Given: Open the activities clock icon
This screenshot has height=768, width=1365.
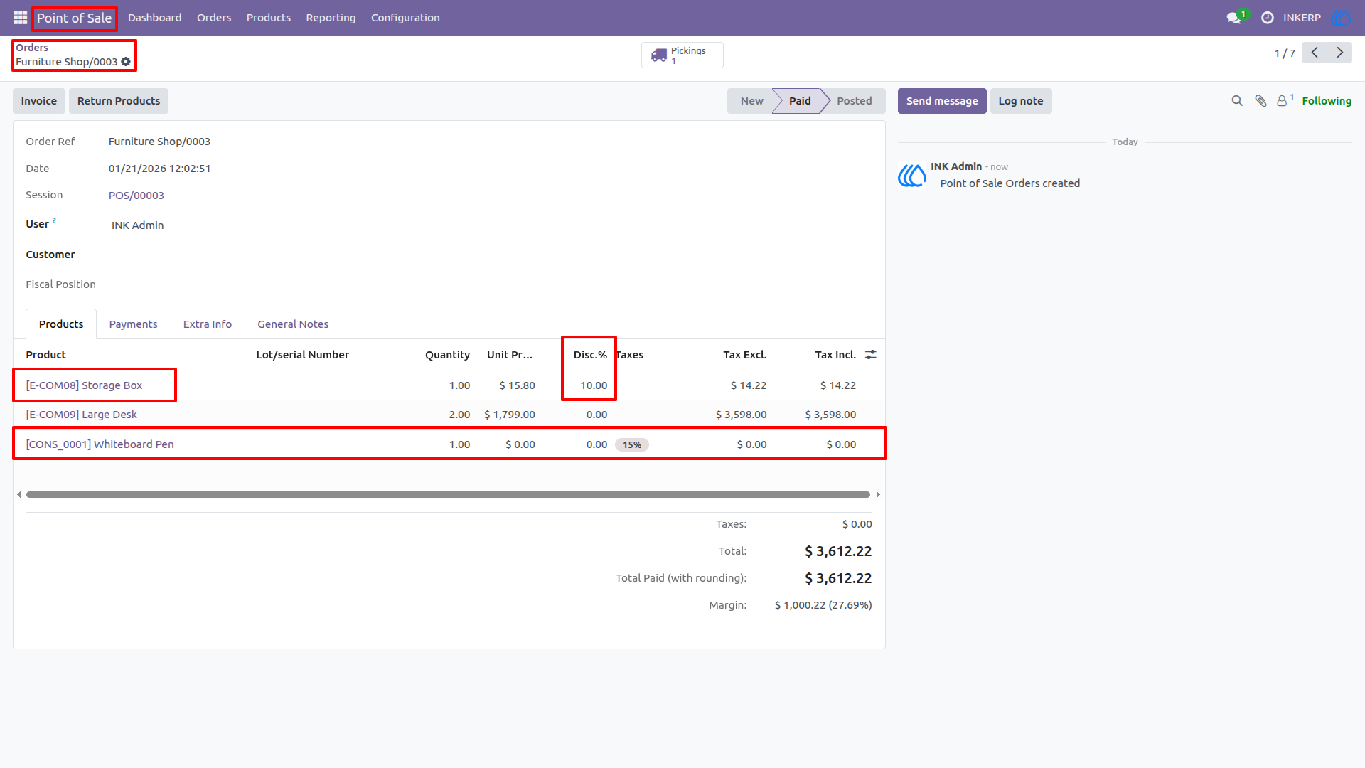Looking at the screenshot, I should coord(1267,18).
